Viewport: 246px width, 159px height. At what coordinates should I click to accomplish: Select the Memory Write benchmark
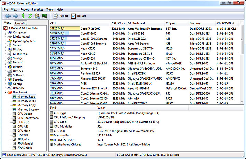coord(26,101)
